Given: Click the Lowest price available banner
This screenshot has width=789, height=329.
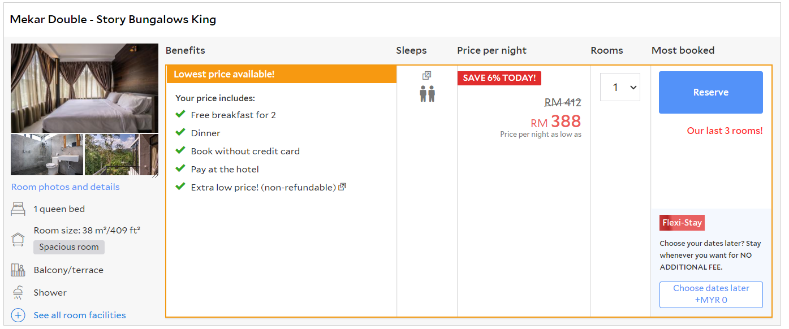Looking at the screenshot, I should pyautogui.click(x=281, y=75).
